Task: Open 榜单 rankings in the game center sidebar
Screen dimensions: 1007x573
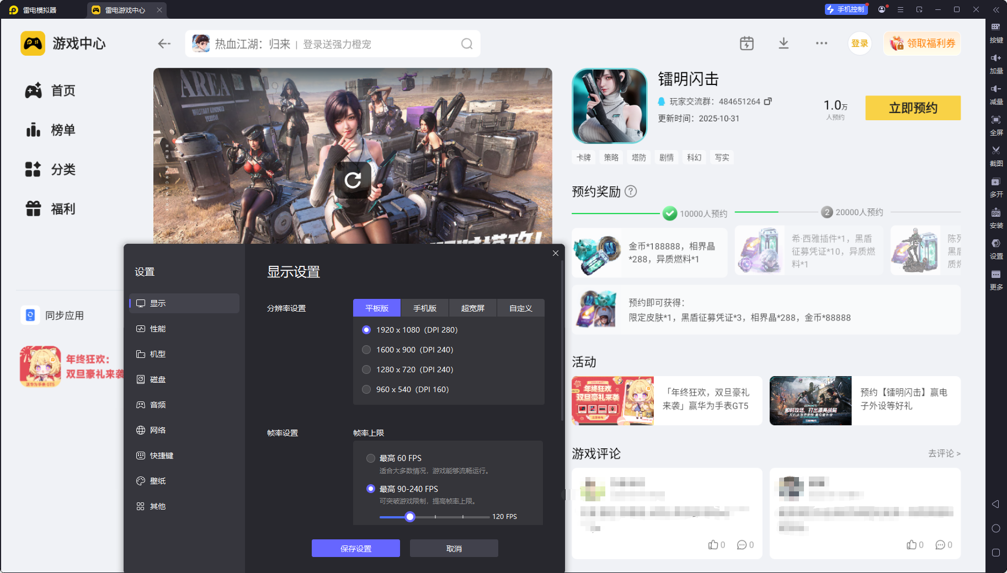Action: point(50,130)
